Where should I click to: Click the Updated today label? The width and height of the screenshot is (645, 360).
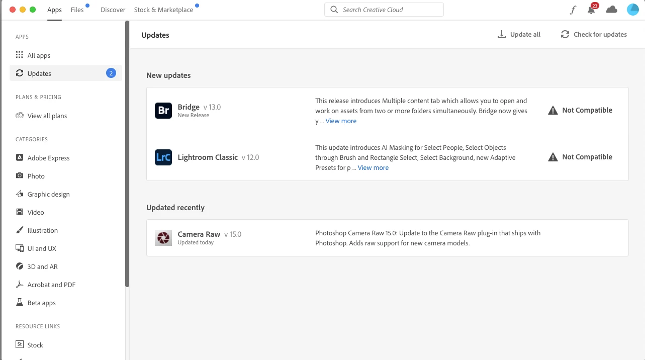coord(196,242)
